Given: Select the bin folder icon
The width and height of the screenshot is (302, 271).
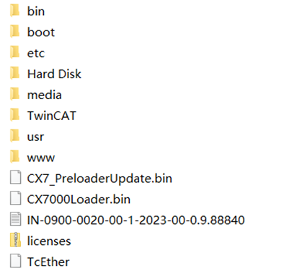Looking at the screenshot, I should click(x=15, y=11).
